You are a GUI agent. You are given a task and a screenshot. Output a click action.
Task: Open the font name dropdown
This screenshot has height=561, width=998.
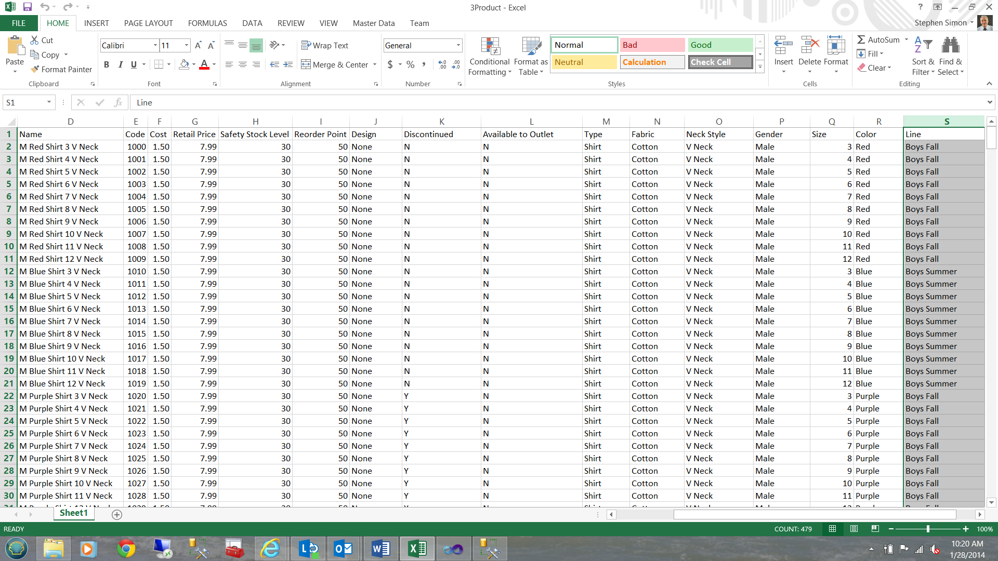(x=155, y=45)
